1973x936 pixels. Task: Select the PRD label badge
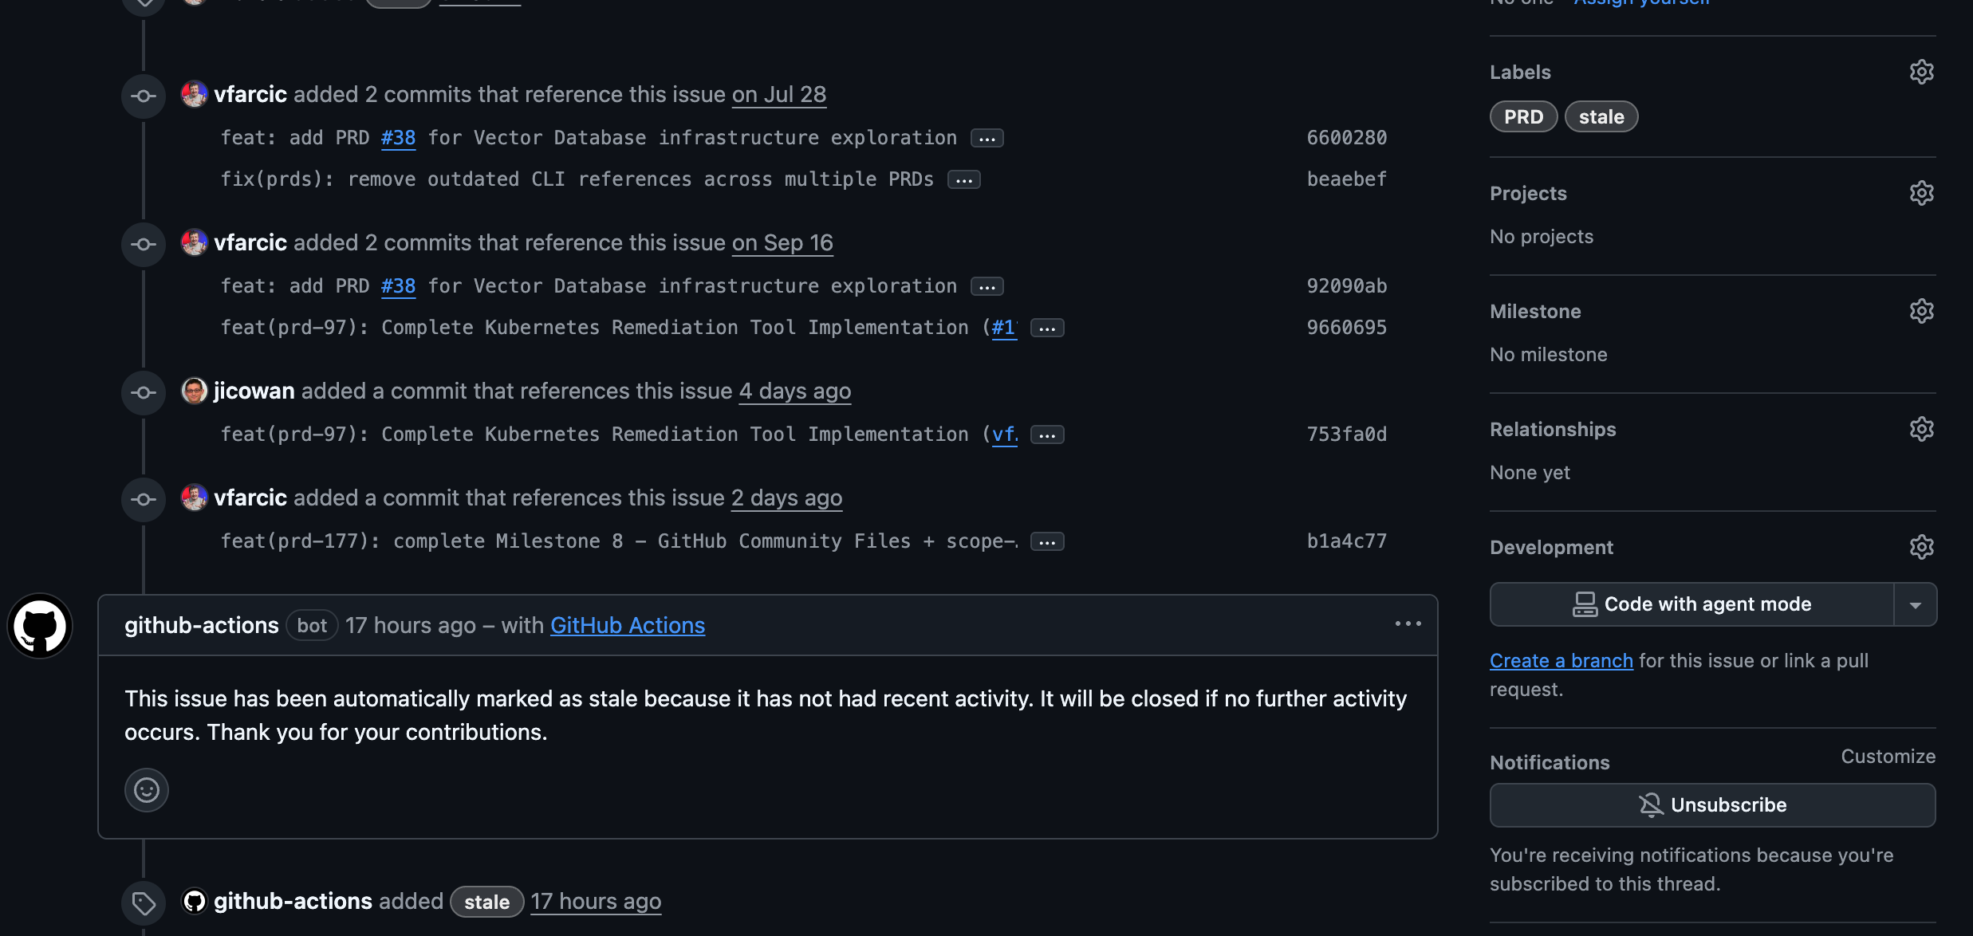(1522, 117)
